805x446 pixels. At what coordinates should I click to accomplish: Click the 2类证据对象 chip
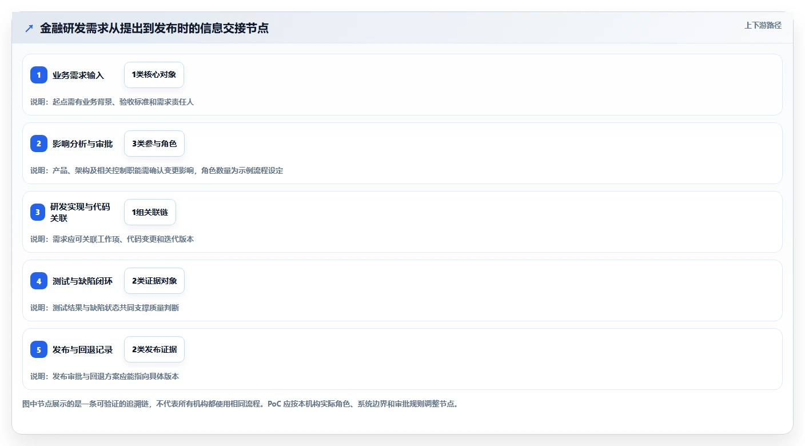coord(154,281)
